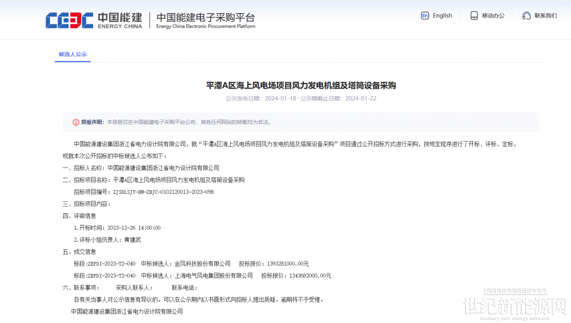Click the project number ZJSDLSJY-HW-ZBJC-0102120013-2023-098
Screen dimensions: 571x323
163,192
